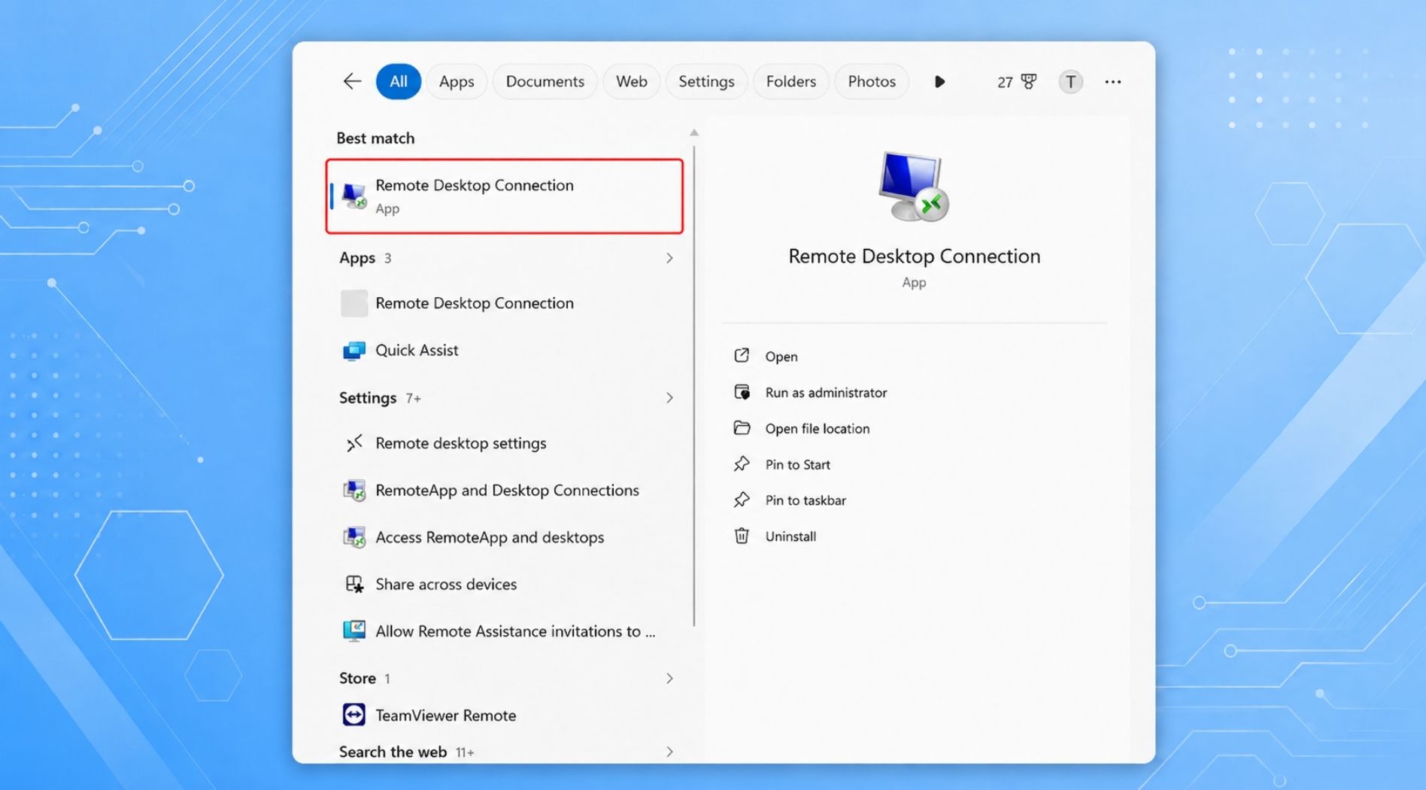1426x790 pixels.
Task: Click Open in the preview pane
Action: pos(781,357)
